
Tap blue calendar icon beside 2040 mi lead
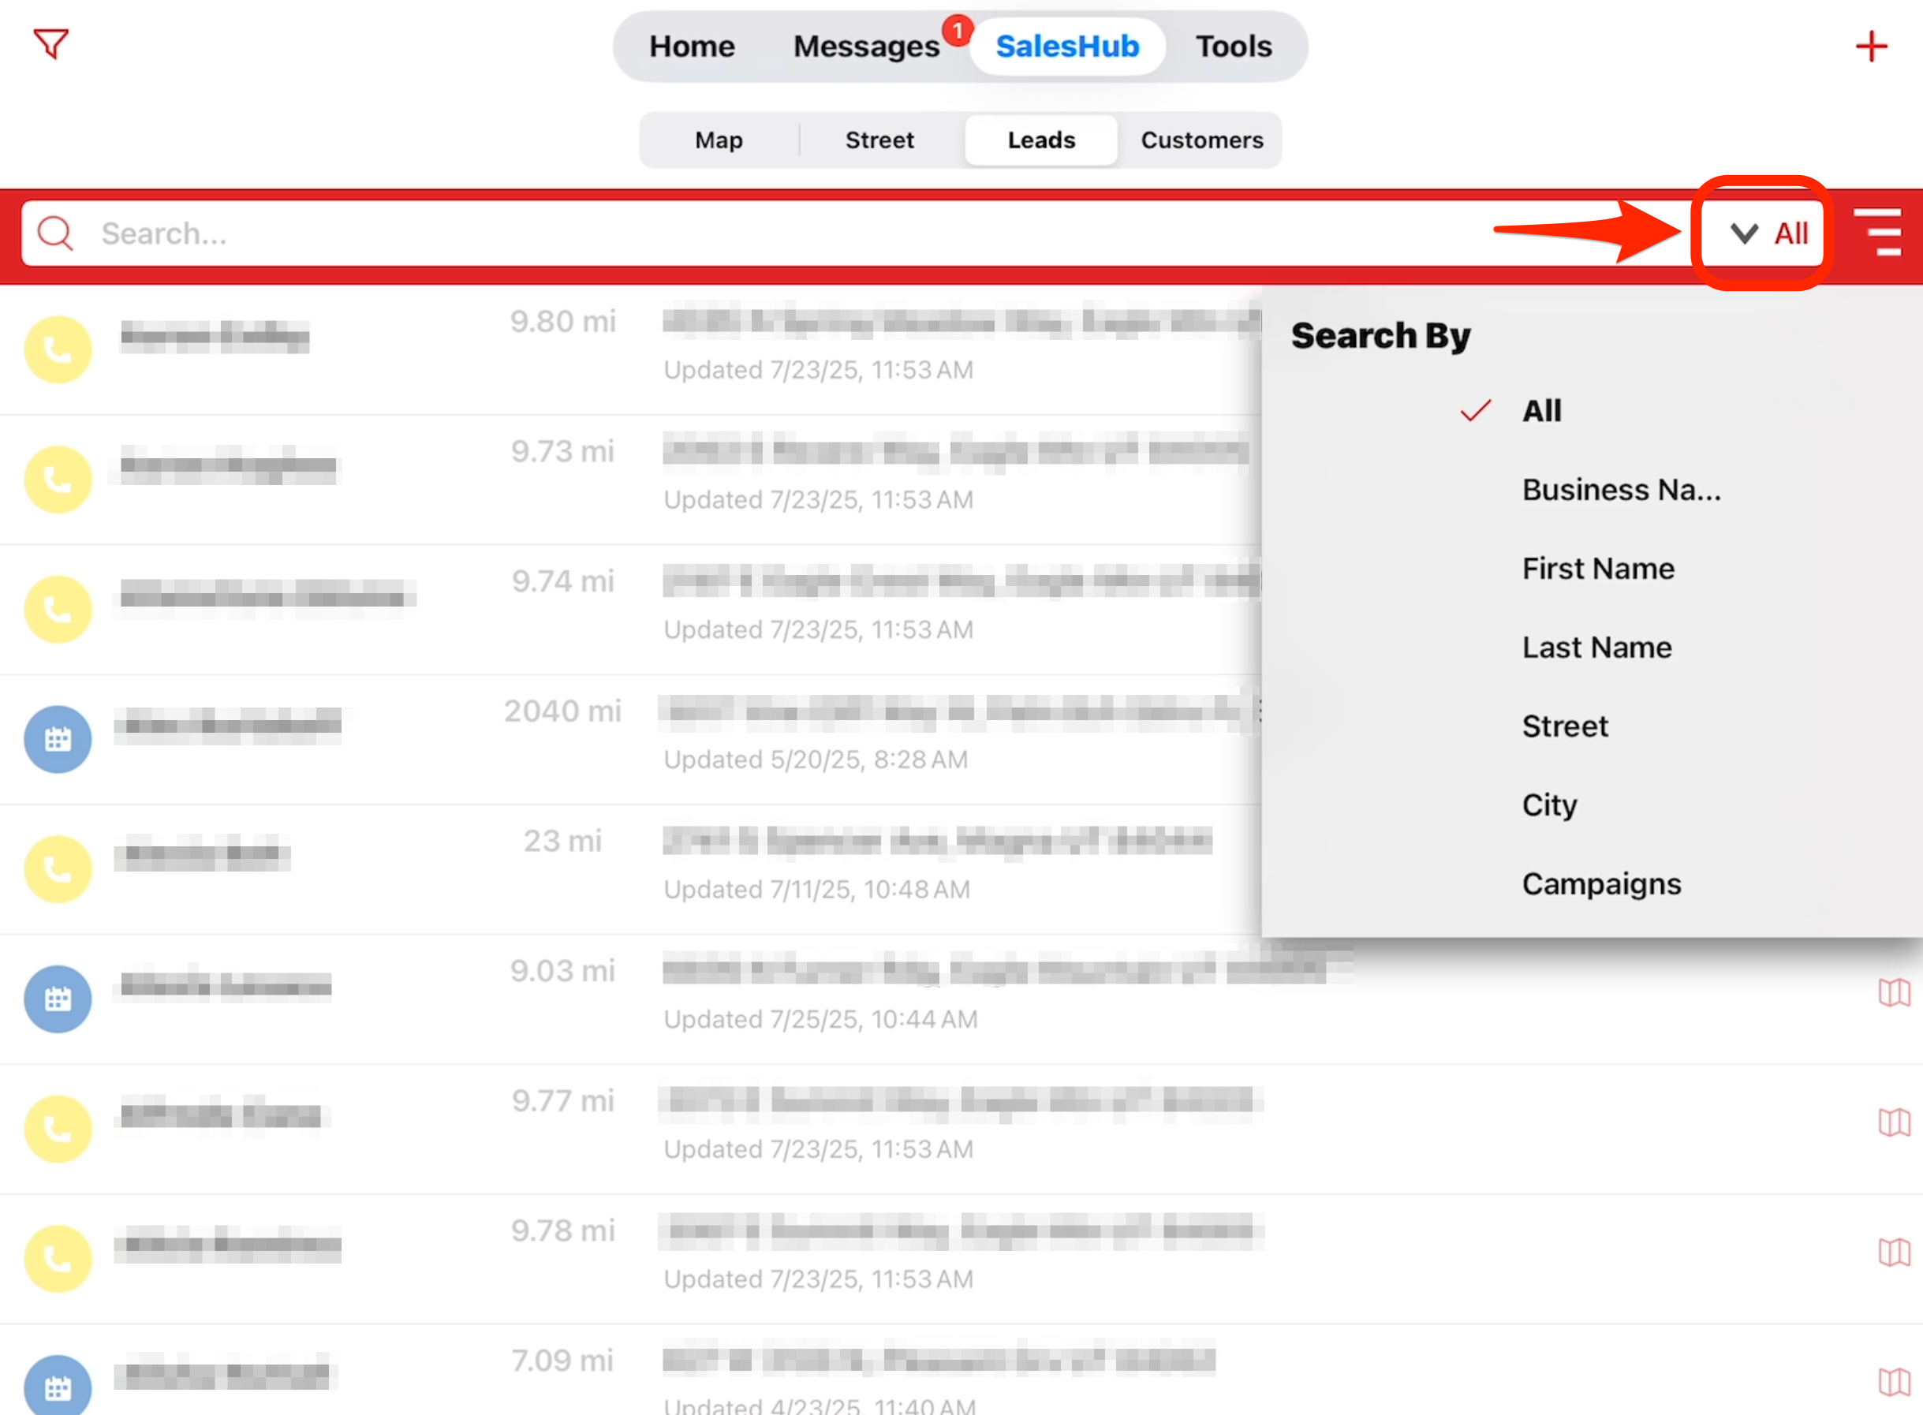point(58,739)
